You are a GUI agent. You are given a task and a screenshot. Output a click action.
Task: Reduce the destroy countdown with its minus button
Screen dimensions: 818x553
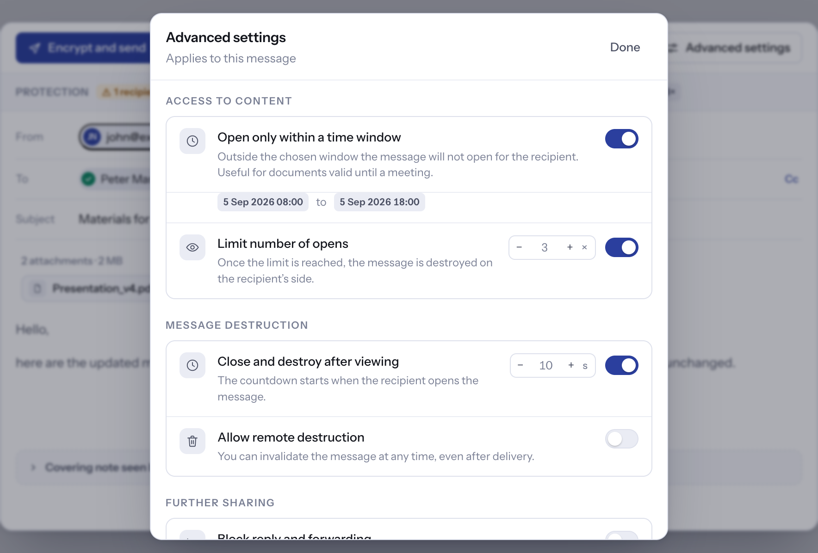tap(521, 365)
